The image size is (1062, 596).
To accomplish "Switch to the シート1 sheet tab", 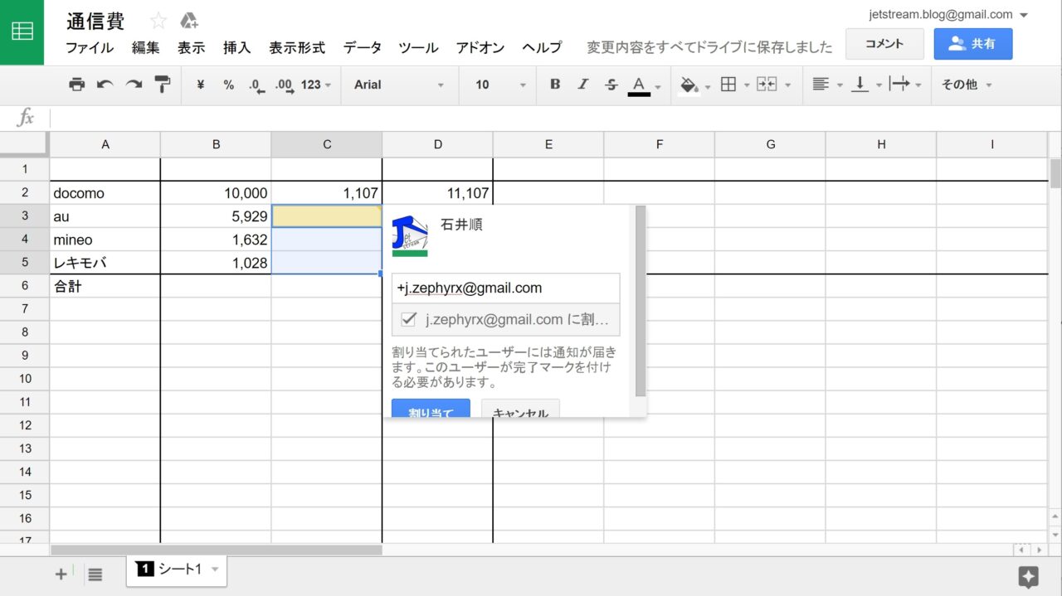I will [176, 569].
